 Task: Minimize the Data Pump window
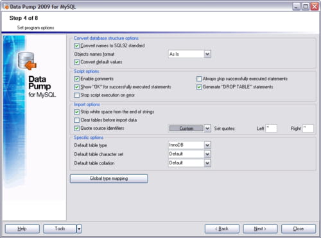(x=296, y=6)
